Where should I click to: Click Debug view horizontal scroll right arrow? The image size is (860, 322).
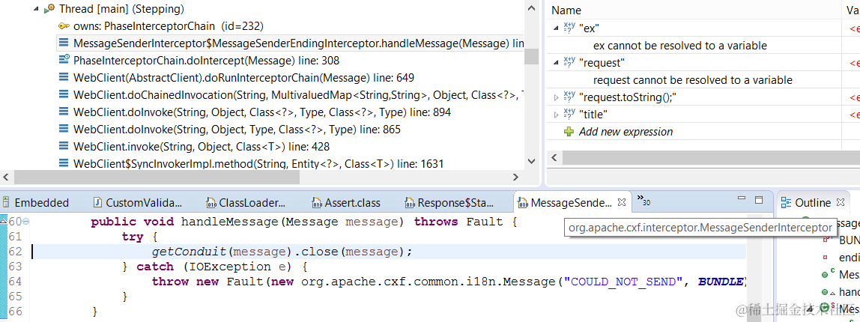pyautogui.click(x=515, y=177)
